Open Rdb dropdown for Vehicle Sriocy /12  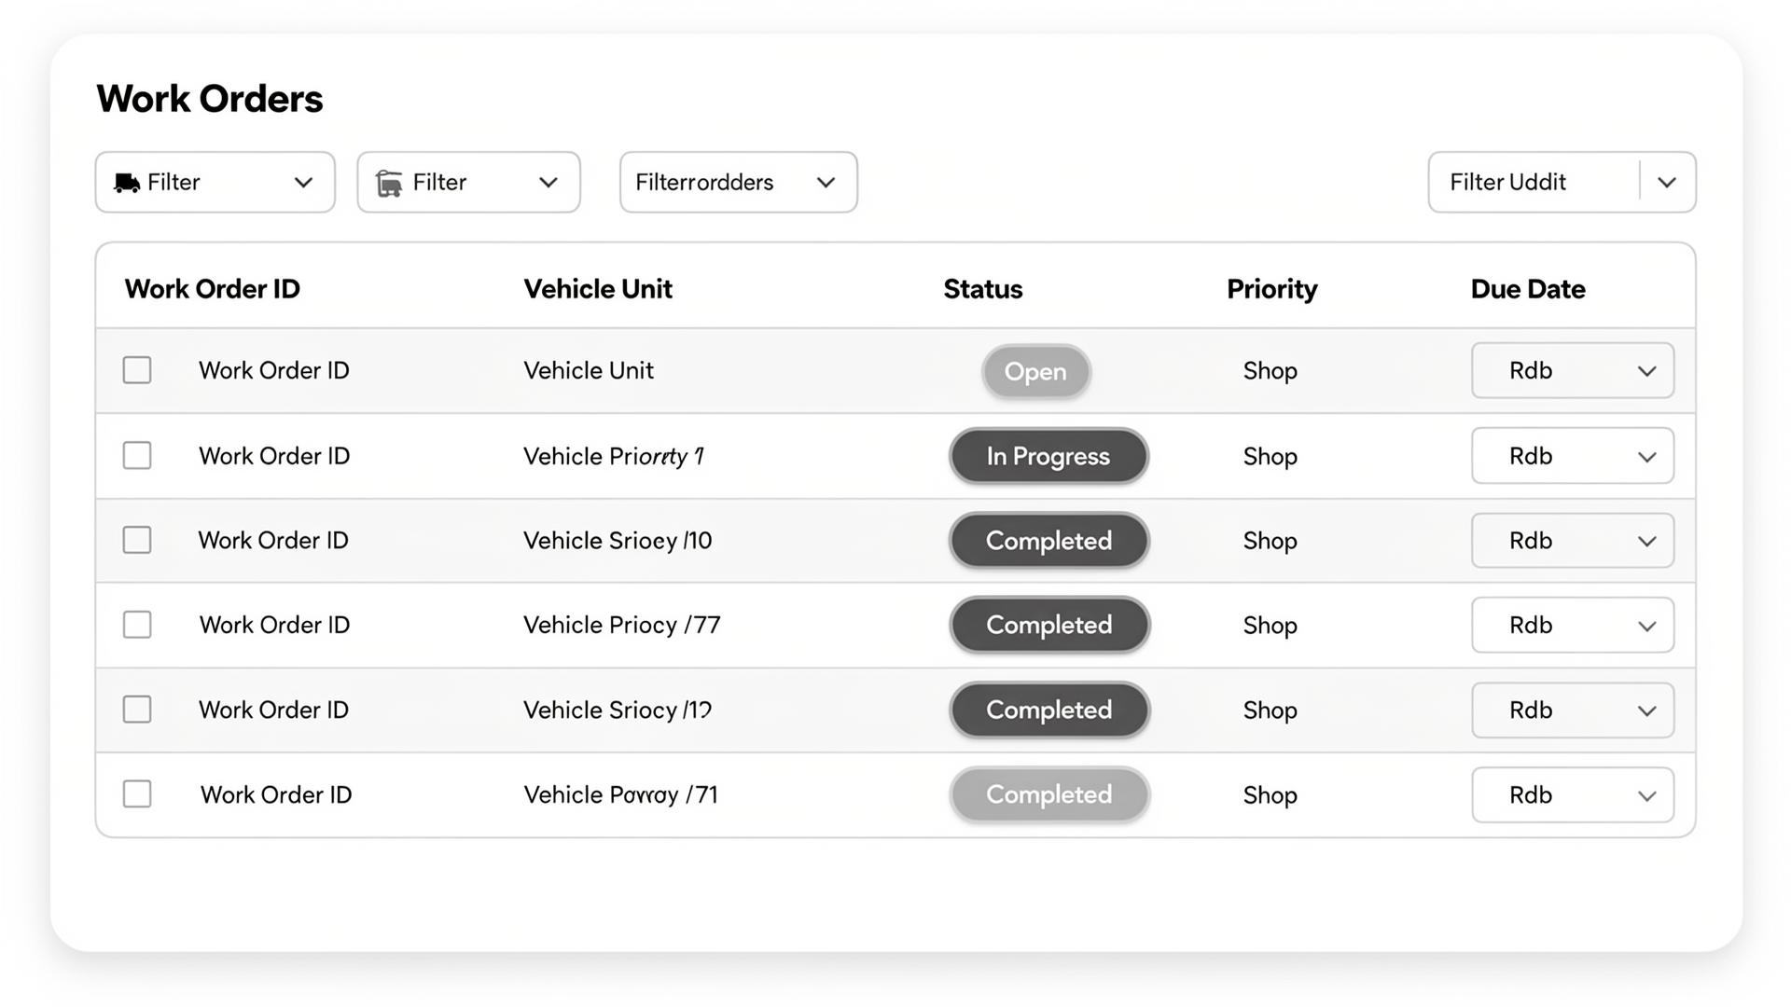(x=1573, y=710)
